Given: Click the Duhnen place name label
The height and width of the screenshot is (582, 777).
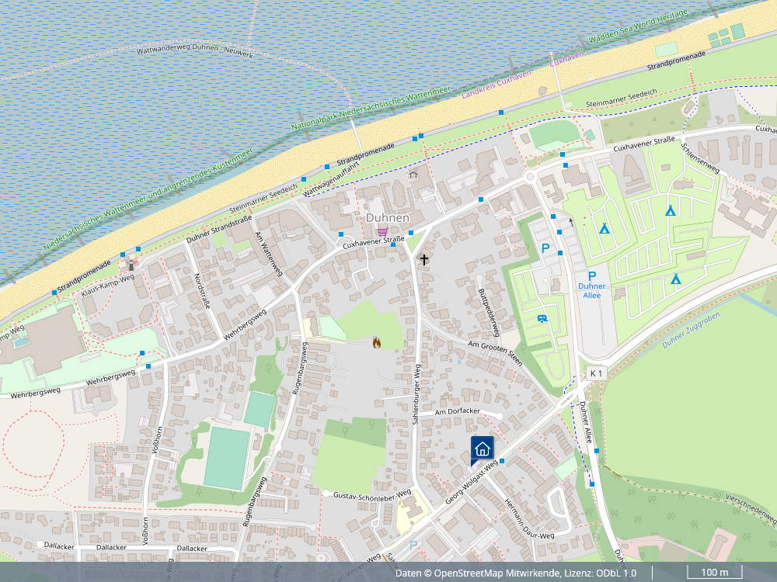Looking at the screenshot, I should [387, 218].
